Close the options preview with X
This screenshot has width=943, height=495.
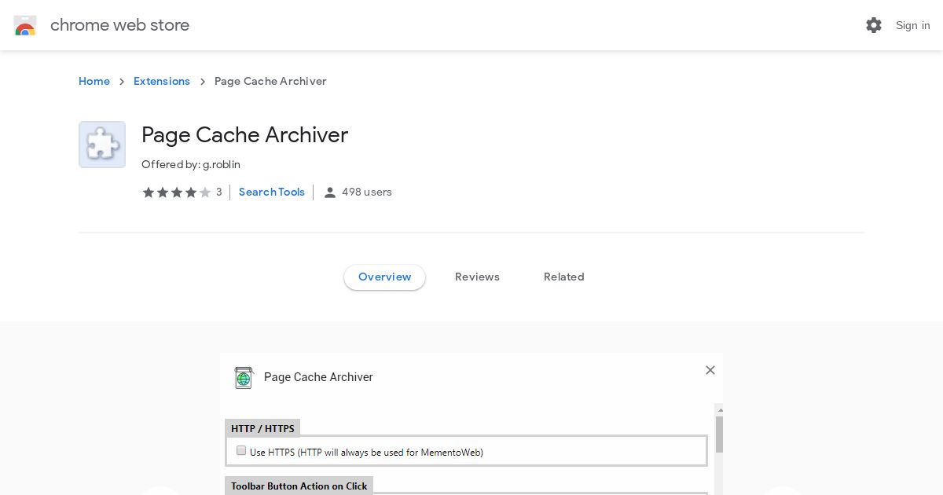coord(710,370)
